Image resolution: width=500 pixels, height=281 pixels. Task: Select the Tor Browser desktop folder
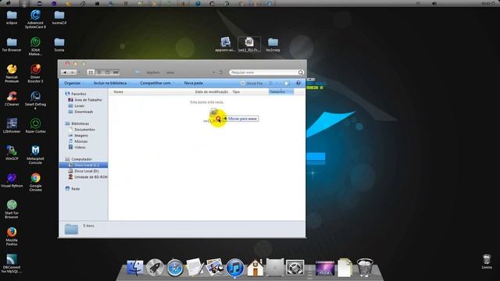click(x=12, y=45)
